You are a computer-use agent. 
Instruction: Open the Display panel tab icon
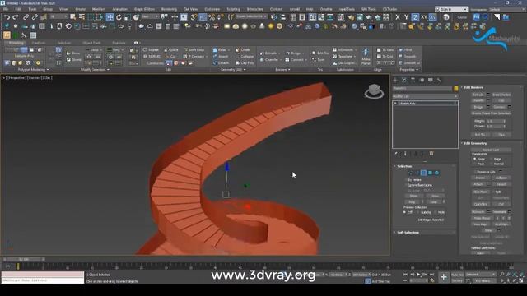(430, 80)
